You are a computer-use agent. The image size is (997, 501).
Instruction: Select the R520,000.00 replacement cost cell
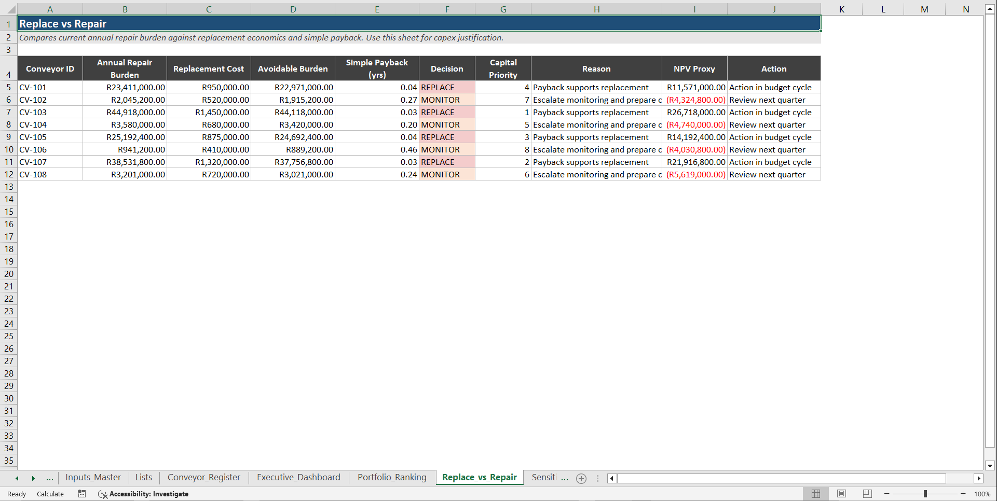pyautogui.click(x=209, y=100)
